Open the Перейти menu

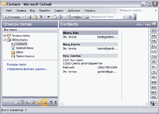click(x=45, y=11)
